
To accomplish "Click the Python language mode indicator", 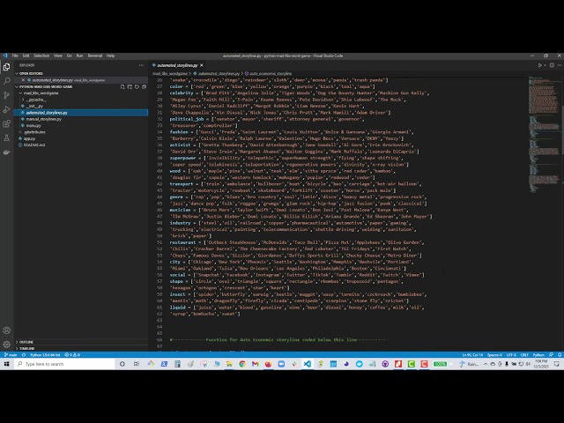I will pyautogui.click(x=538, y=354).
